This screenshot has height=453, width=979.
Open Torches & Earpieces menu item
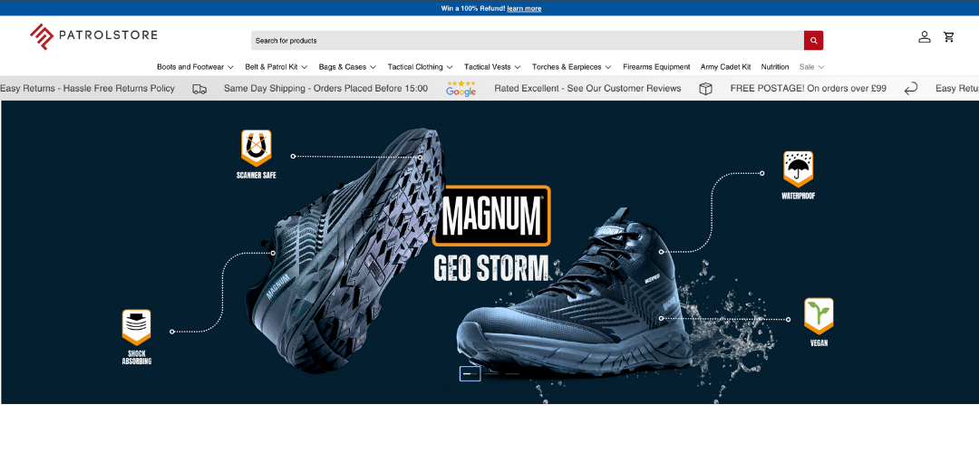click(567, 67)
